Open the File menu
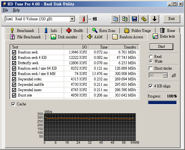The height and width of the screenshot is (150, 185). (5, 10)
